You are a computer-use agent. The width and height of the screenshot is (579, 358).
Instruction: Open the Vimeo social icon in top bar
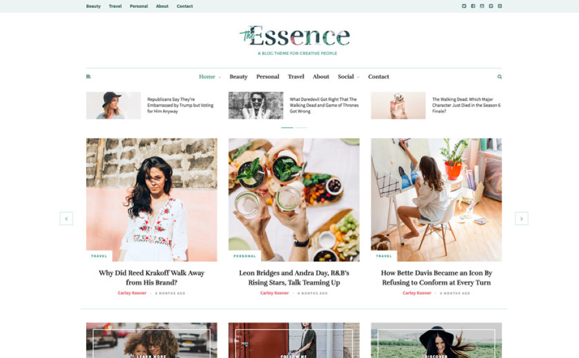491,6
